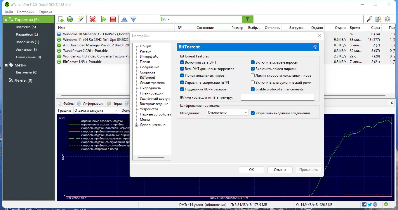The height and width of the screenshot is (210, 398).
Task: Collapse the Торренты (6) sidebar group
Action: [6, 20]
